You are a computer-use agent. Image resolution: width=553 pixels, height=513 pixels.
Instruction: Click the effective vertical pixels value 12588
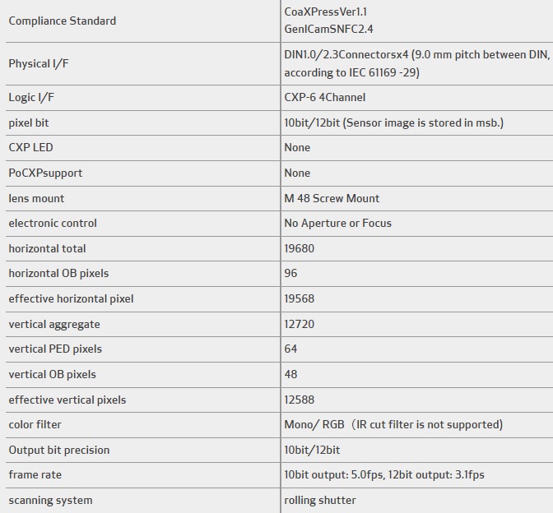tap(299, 400)
